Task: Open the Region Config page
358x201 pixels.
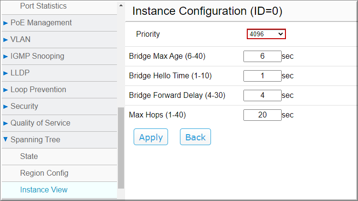Action: coord(44,173)
